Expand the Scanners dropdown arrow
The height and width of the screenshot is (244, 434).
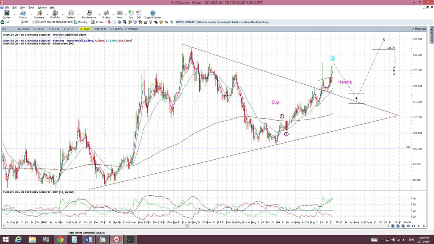pos(47,14)
